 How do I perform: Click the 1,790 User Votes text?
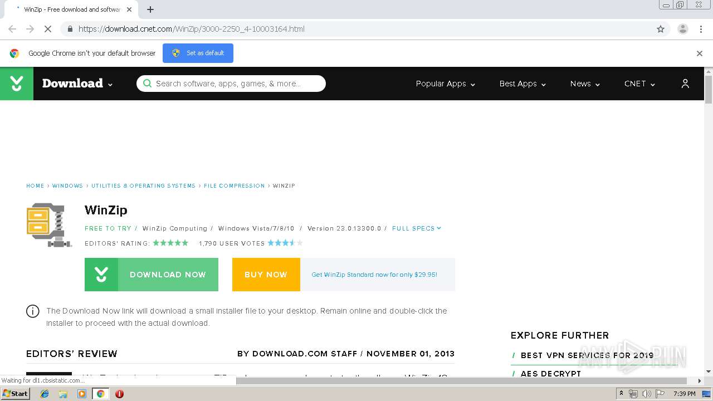point(232,243)
